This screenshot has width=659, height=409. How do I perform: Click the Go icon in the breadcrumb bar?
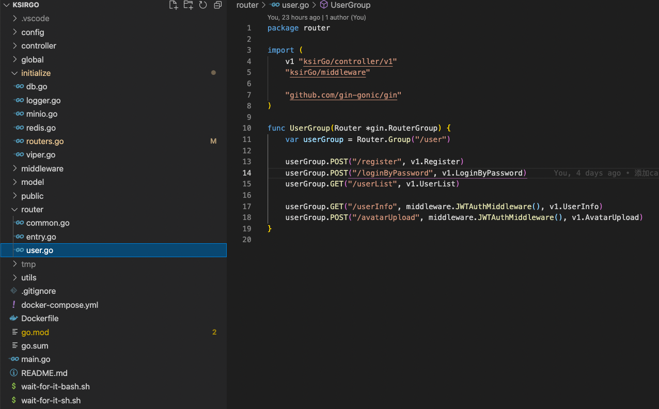275,5
